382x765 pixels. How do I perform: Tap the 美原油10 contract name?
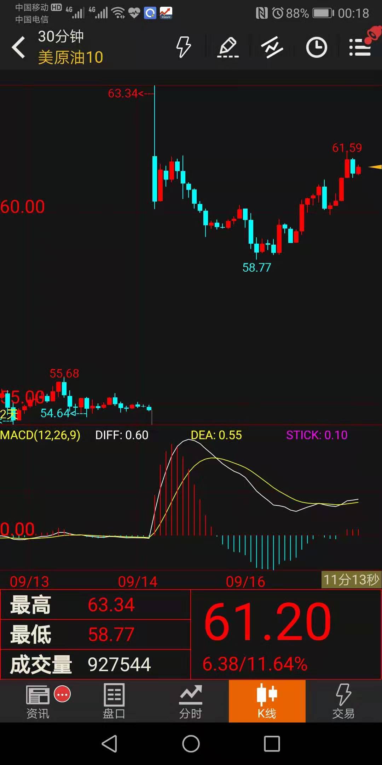(70, 57)
